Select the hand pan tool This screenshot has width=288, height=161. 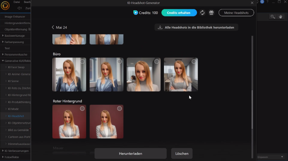tap(280, 17)
